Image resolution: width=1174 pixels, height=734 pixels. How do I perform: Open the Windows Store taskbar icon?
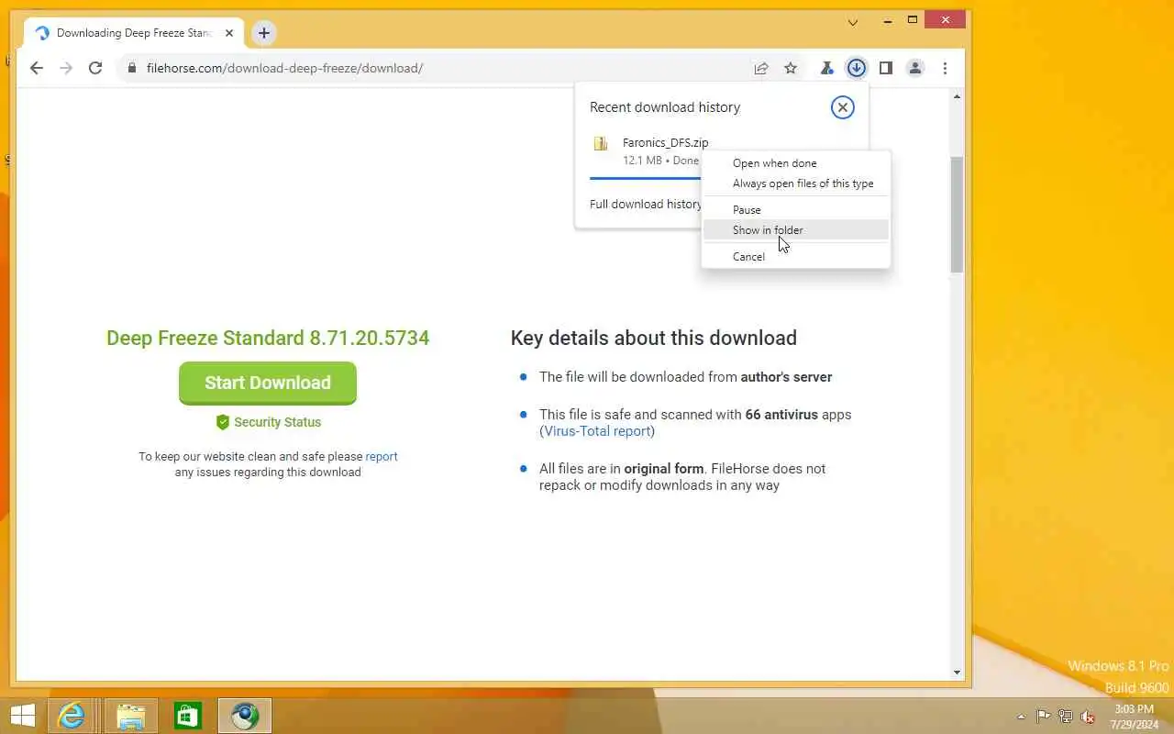point(188,716)
